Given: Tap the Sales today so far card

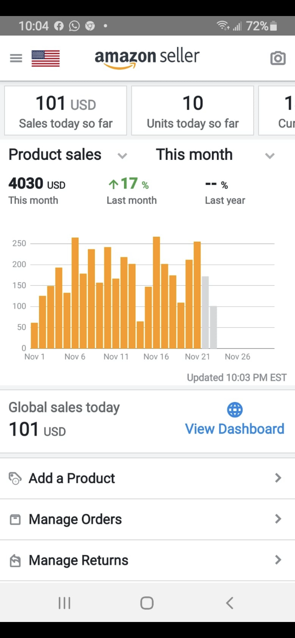Looking at the screenshot, I should point(66,111).
